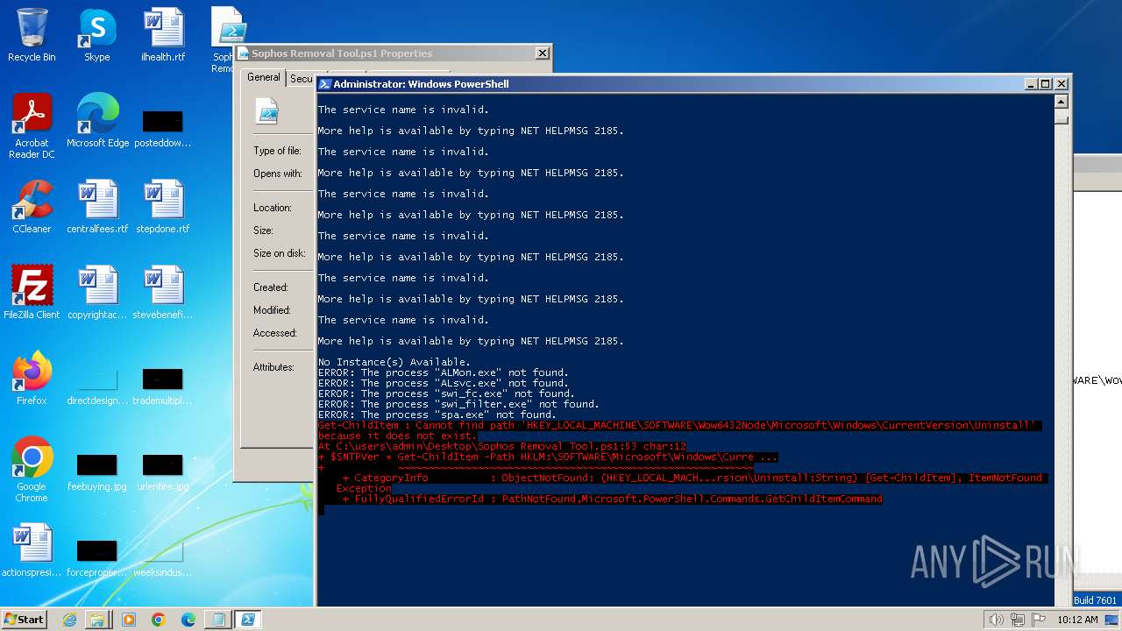This screenshot has height=631, width=1122.
Task: Switch to the Notepad taskbar button
Action: 217,620
